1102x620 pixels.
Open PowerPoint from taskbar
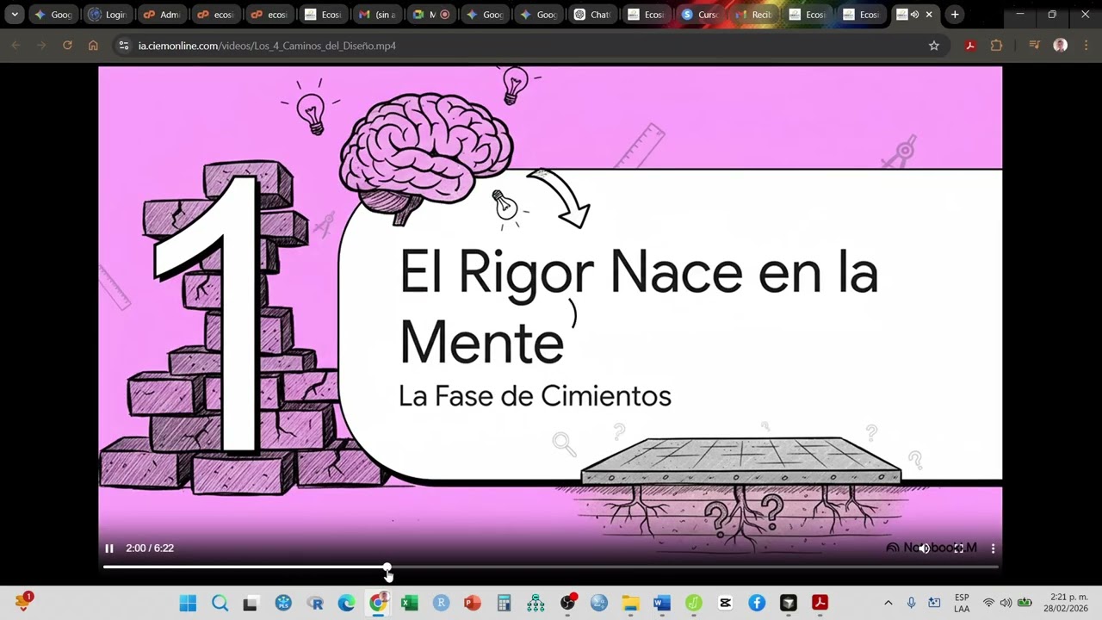(473, 603)
